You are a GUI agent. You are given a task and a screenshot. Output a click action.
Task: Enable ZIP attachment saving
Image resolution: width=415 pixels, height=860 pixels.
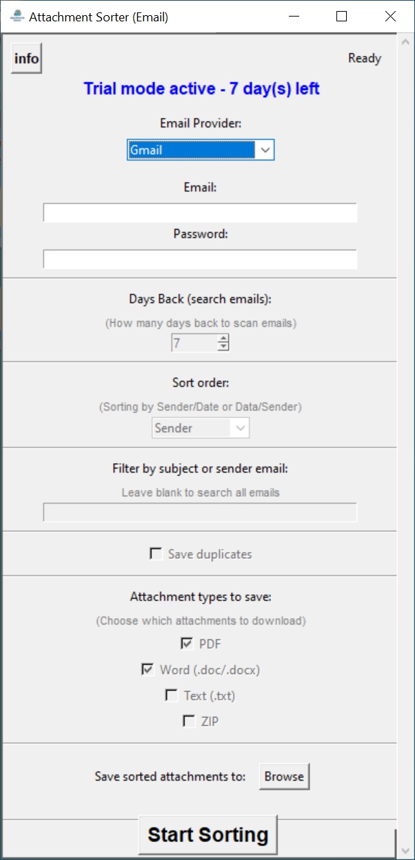pos(189,721)
